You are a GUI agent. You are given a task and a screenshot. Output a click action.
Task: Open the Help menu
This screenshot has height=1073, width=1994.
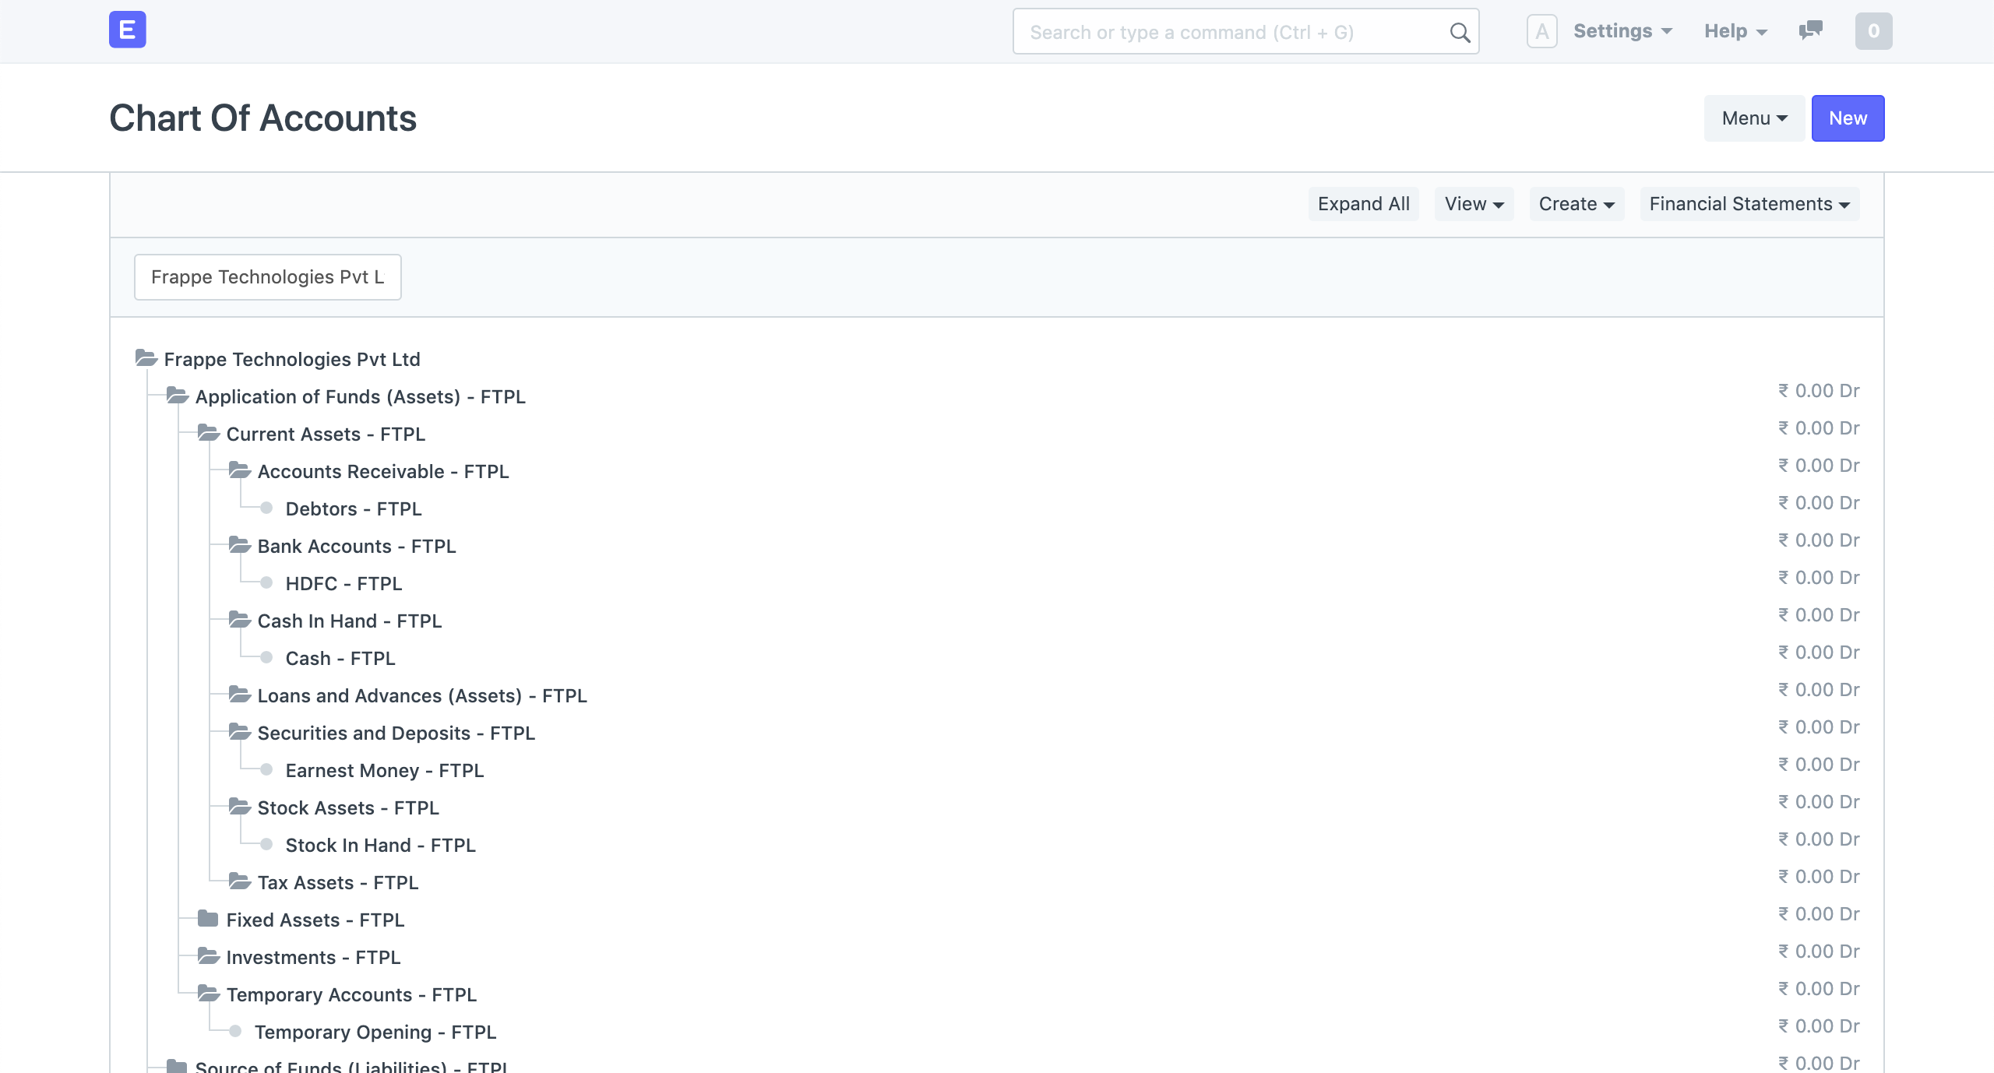1735,31
